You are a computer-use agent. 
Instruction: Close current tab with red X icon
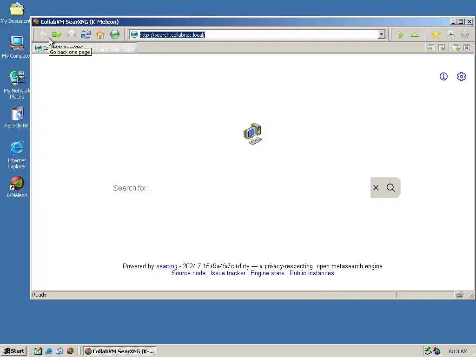click(x=467, y=48)
